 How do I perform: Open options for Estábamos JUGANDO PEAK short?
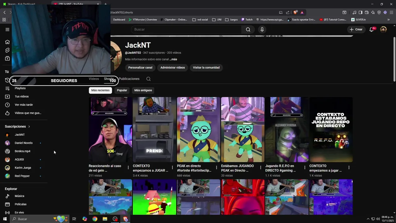click(x=260, y=168)
